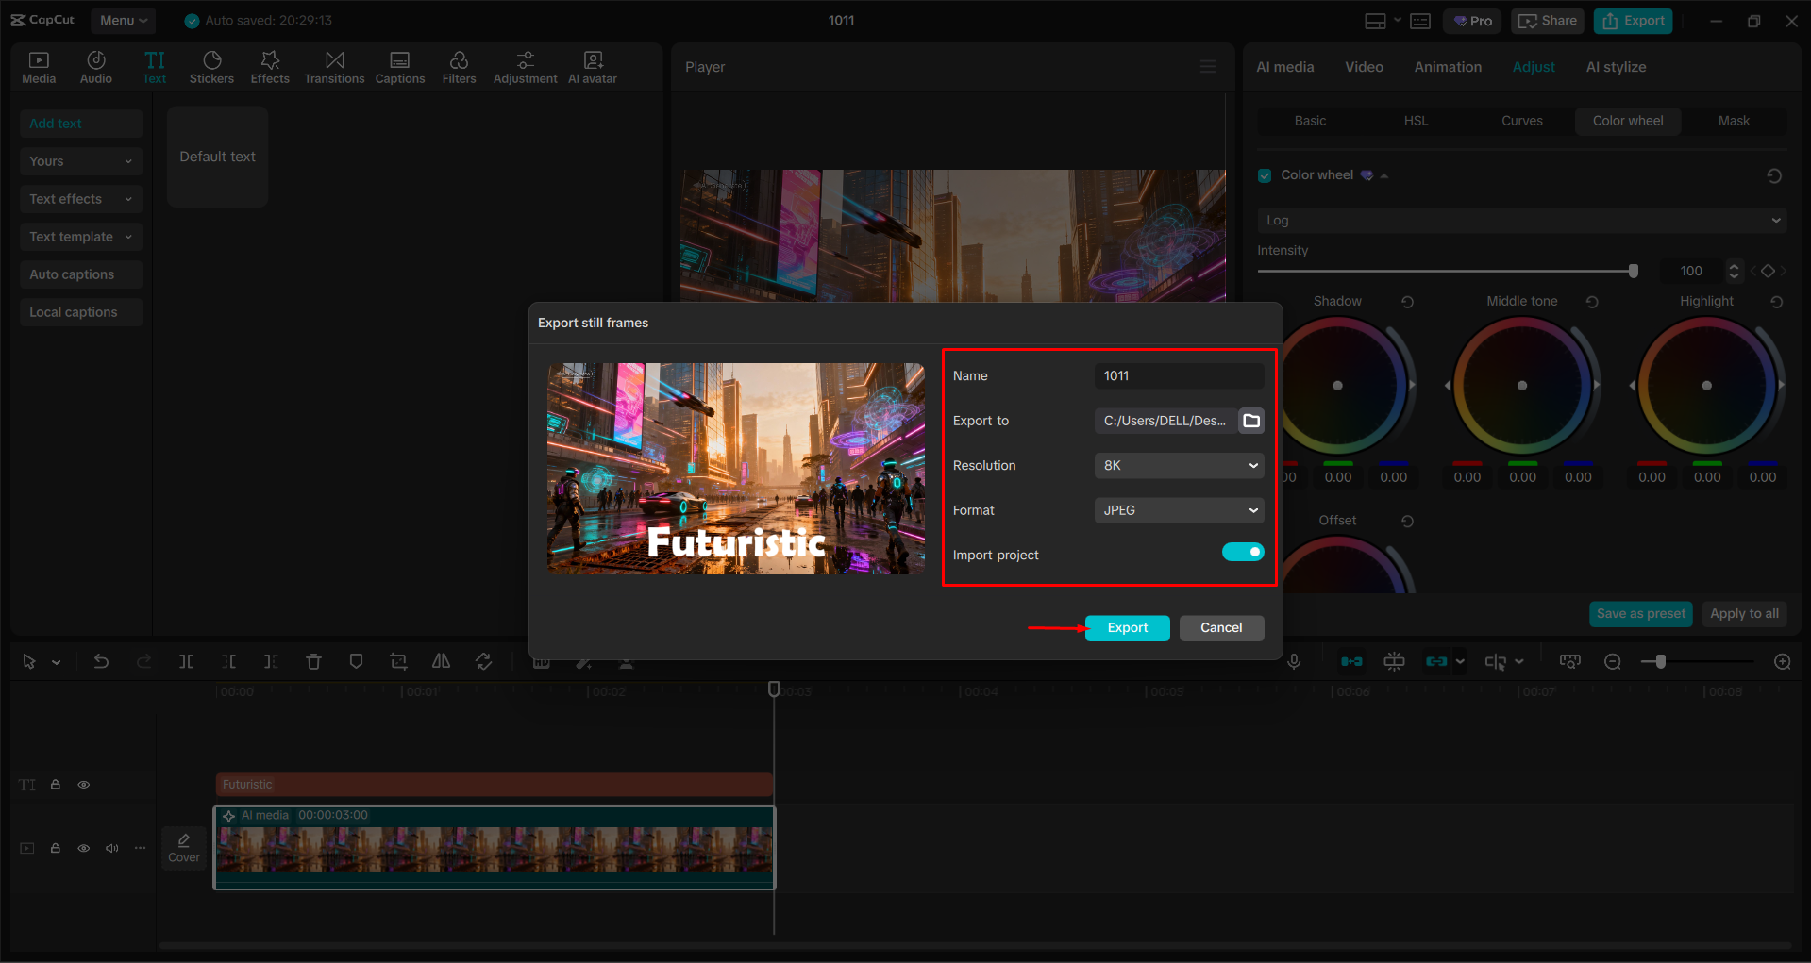Click the Split clip tool in the timeline toolbar
The image size is (1811, 963).
(186, 661)
